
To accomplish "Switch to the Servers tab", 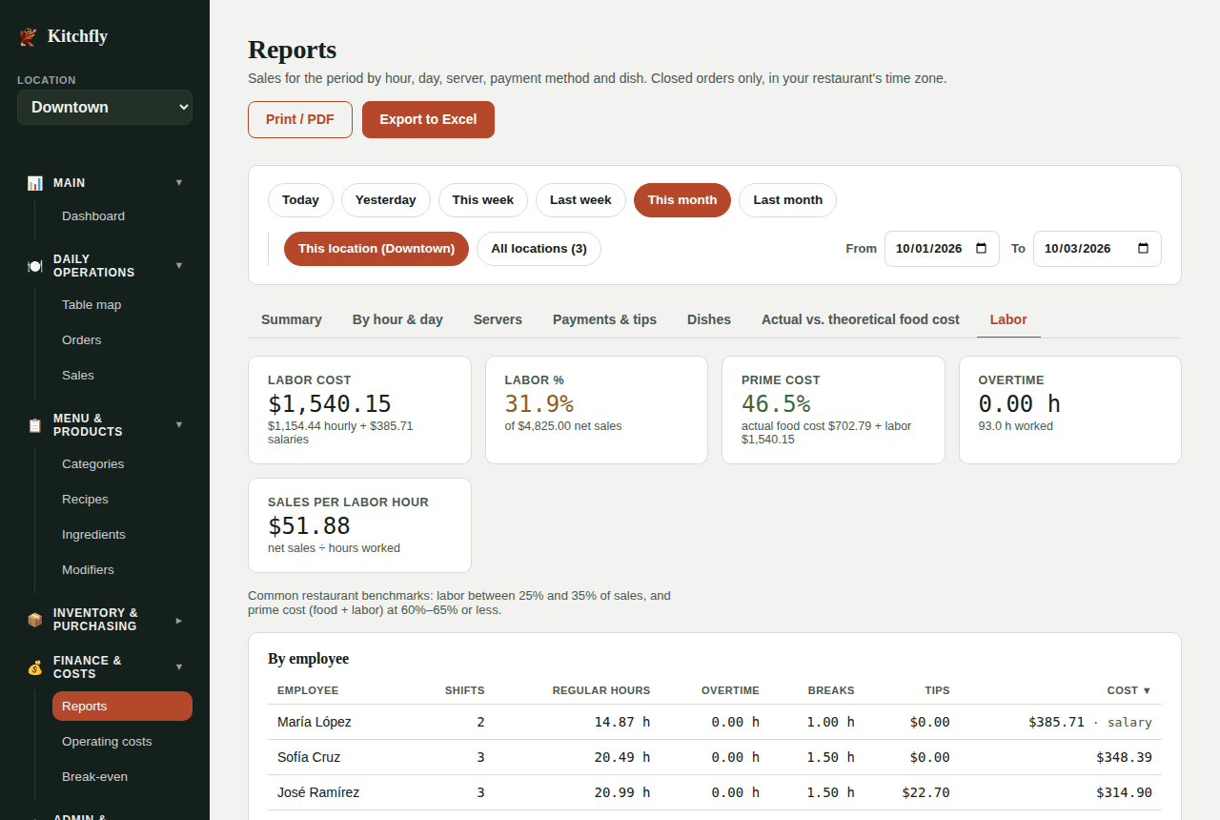I will pos(498,320).
